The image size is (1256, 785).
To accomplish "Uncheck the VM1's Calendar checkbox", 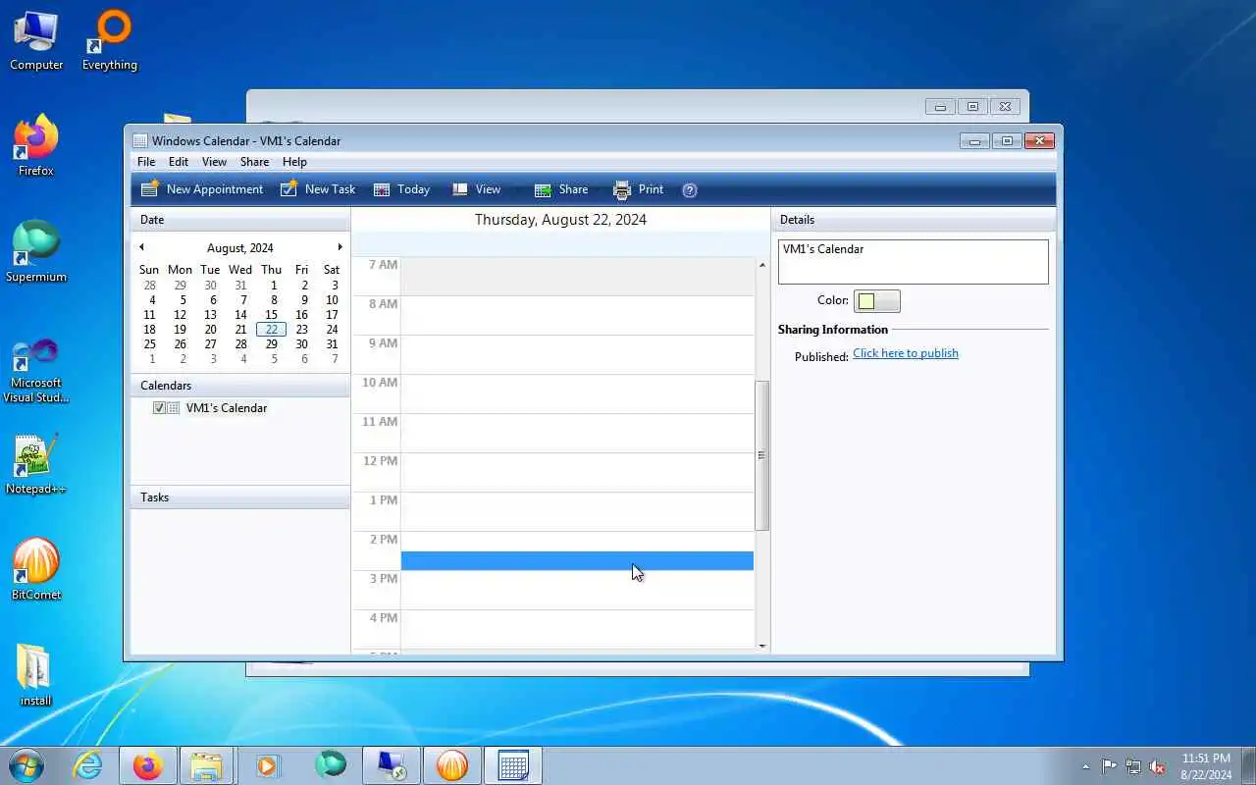I will click(159, 408).
